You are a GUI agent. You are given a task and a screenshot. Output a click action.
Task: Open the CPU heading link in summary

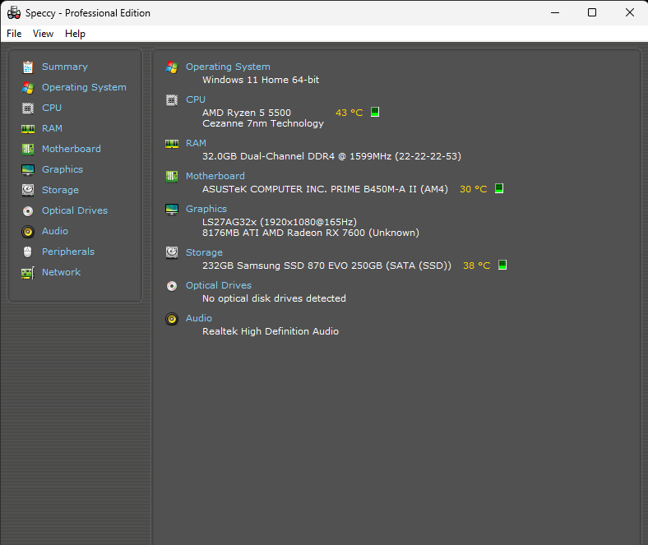point(196,99)
